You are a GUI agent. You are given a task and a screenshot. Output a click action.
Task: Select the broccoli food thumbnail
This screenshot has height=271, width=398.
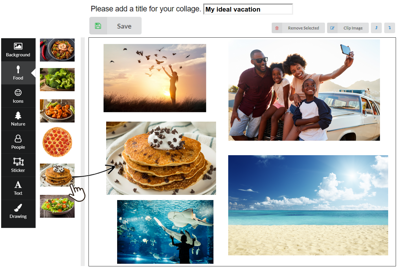(57, 80)
